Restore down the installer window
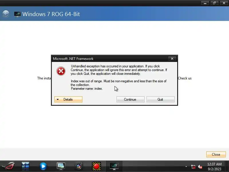The image size is (229, 172). (x=214, y=3)
